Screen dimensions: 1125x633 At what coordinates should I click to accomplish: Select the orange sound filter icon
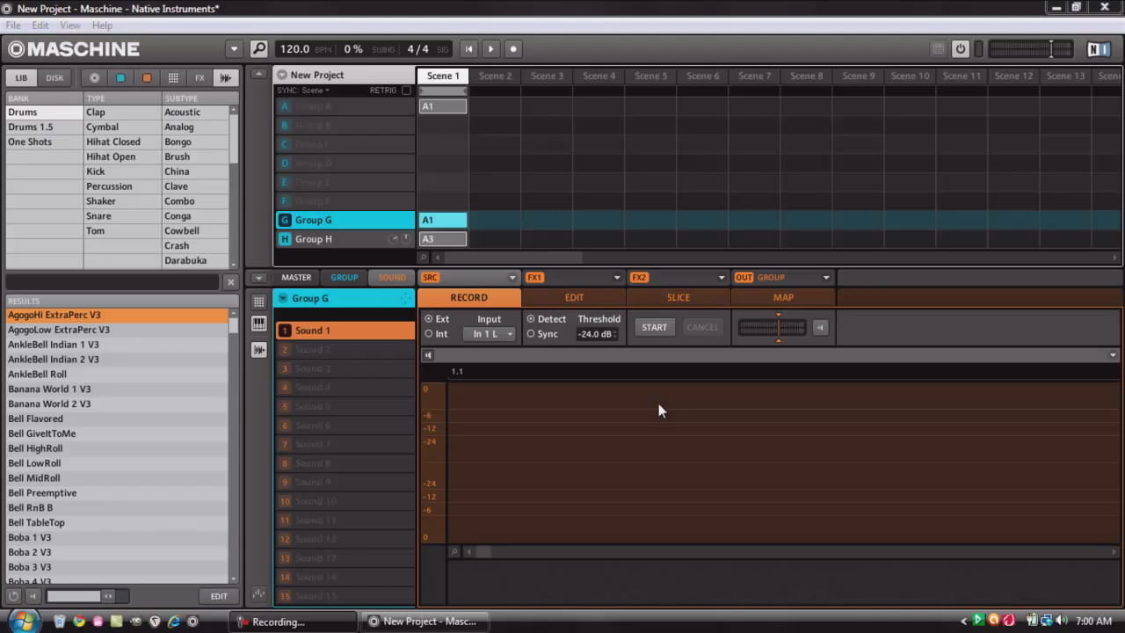[x=147, y=77]
